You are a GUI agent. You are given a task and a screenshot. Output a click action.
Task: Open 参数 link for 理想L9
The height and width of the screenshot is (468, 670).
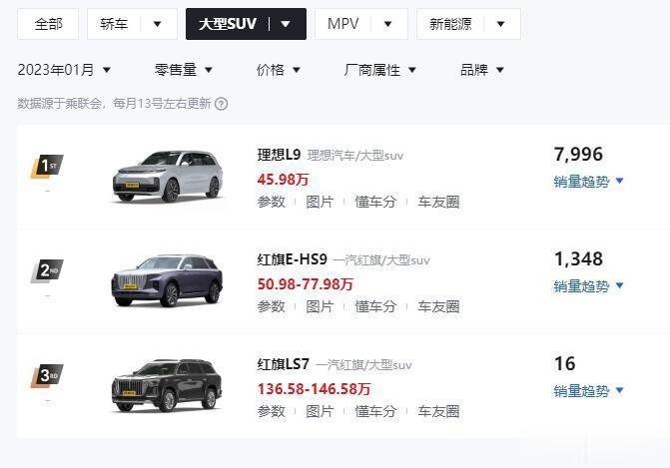tap(271, 202)
